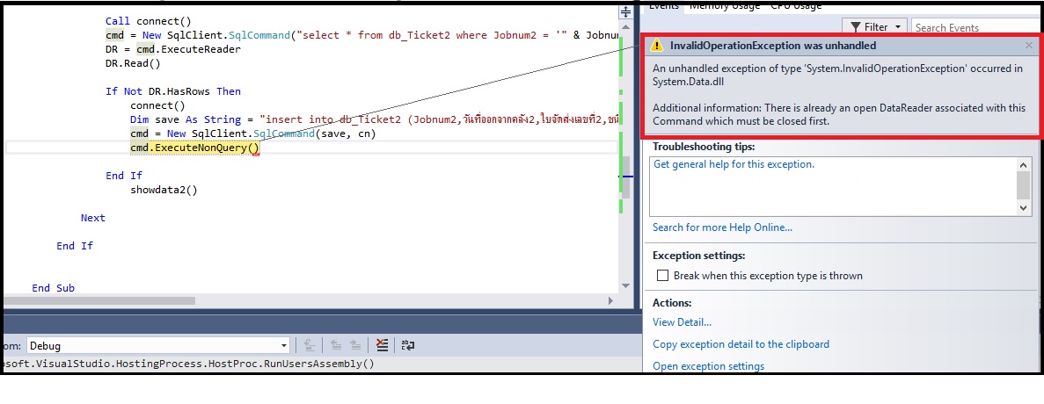The image size is (1044, 404).
Task: Click the 'Next' keyword line
Action: 93,217
